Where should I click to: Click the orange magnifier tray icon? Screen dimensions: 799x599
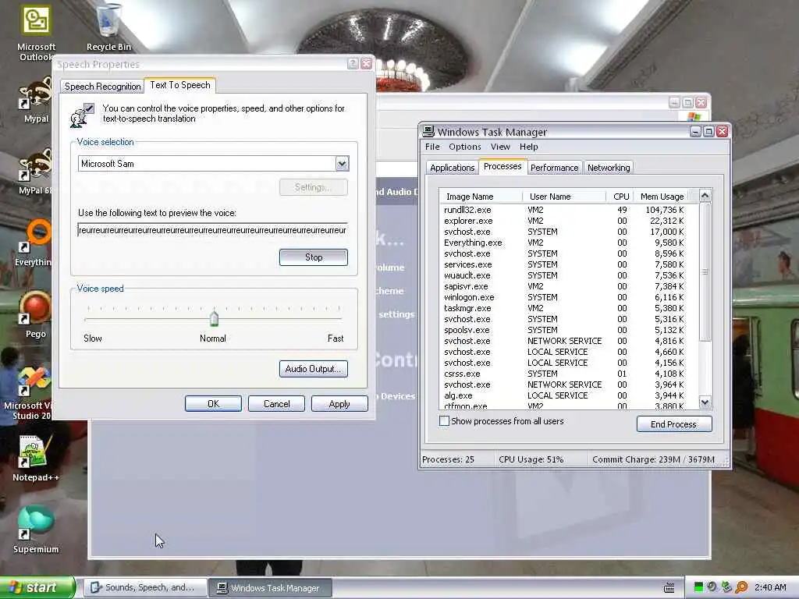(742, 587)
